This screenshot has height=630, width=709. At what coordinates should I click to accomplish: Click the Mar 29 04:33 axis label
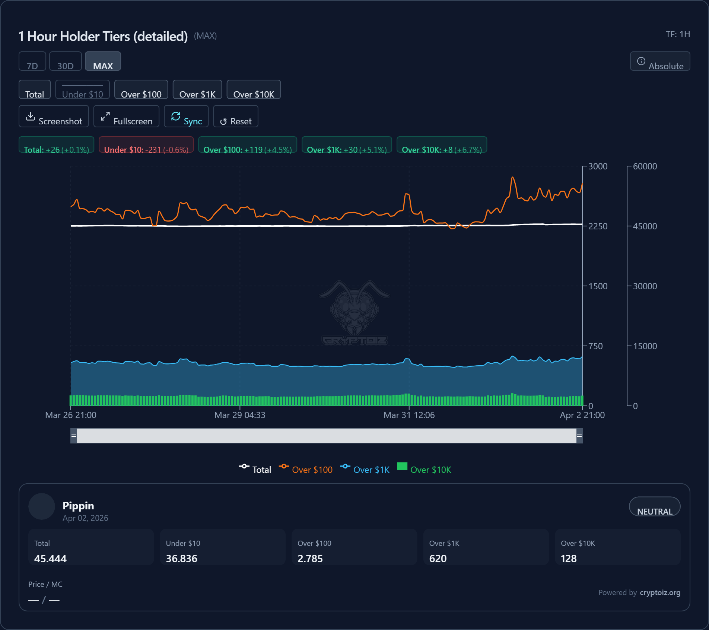point(240,415)
